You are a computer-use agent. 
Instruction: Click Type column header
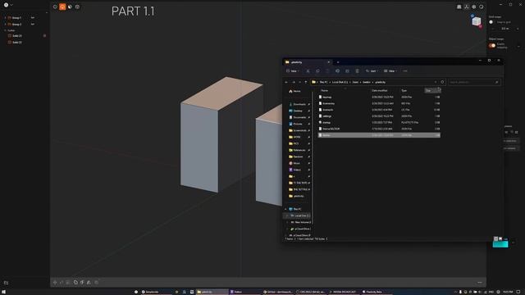pyautogui.click(x=404, y=91)
